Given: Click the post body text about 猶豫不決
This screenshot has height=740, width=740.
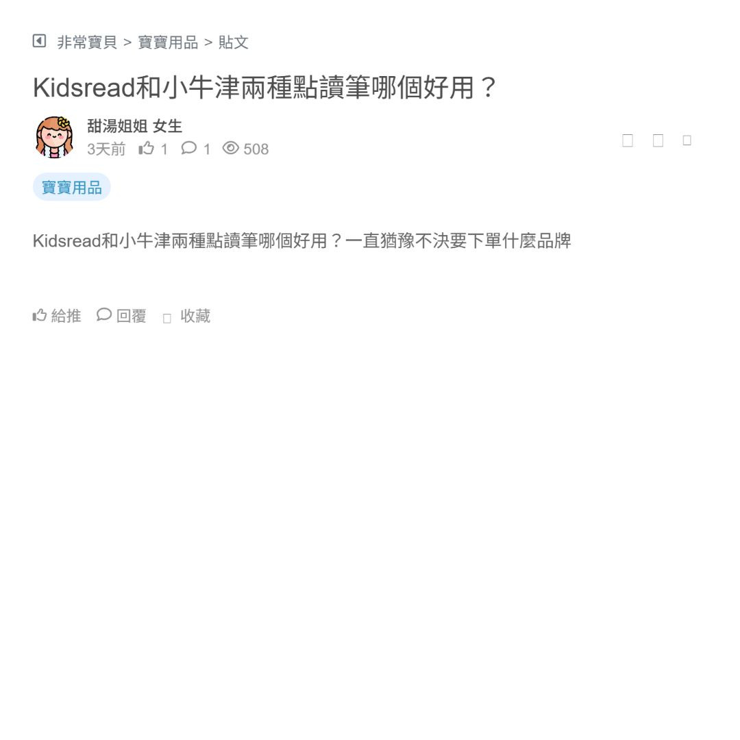Looking at the screenshot, I should click(x=302, y=241).
